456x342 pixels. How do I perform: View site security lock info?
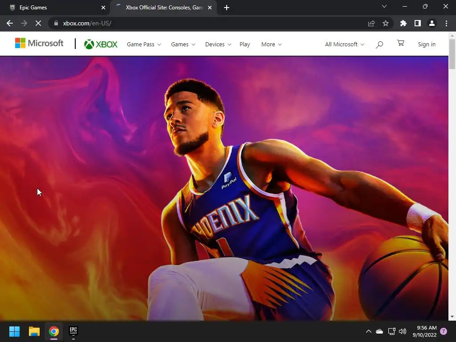[x=56, y=23]
